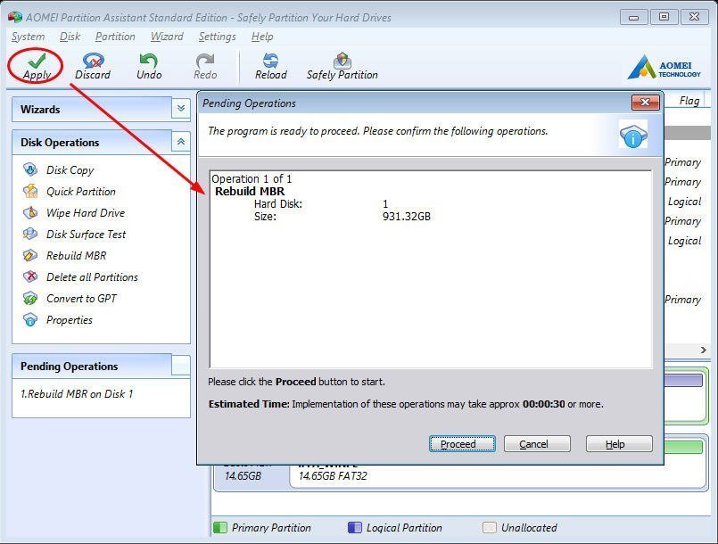Viewport: 718px width, 544px height.
Task: Open the Disk menu
Action: pos(70,37)
